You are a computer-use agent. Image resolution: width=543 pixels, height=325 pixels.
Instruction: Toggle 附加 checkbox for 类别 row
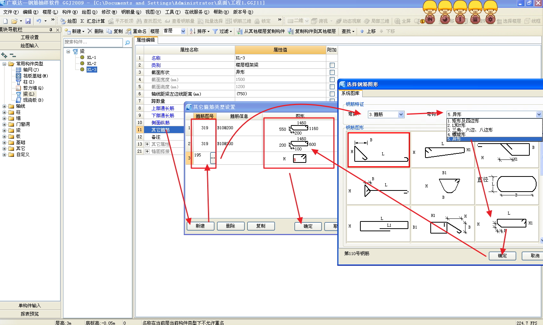[332, 65]
